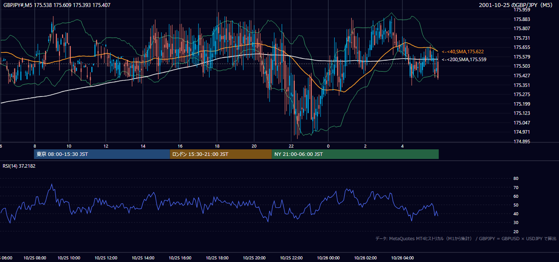Click price axis label 174.895
559x262 pixels.
[x=522, y=141]
